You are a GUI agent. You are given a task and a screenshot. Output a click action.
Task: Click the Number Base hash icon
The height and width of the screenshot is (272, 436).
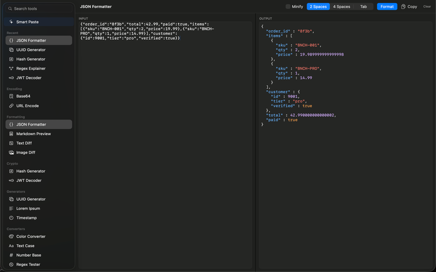click(x=11, y=255)
